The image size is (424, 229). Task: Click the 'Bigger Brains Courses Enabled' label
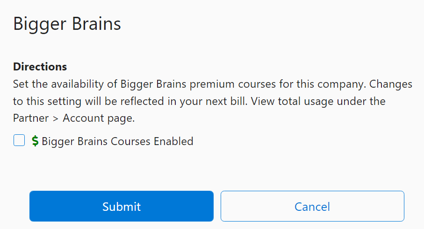(x=117, y=141)
